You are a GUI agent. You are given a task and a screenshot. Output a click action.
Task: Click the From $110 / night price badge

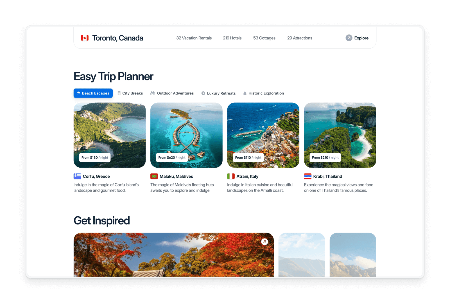248,157
